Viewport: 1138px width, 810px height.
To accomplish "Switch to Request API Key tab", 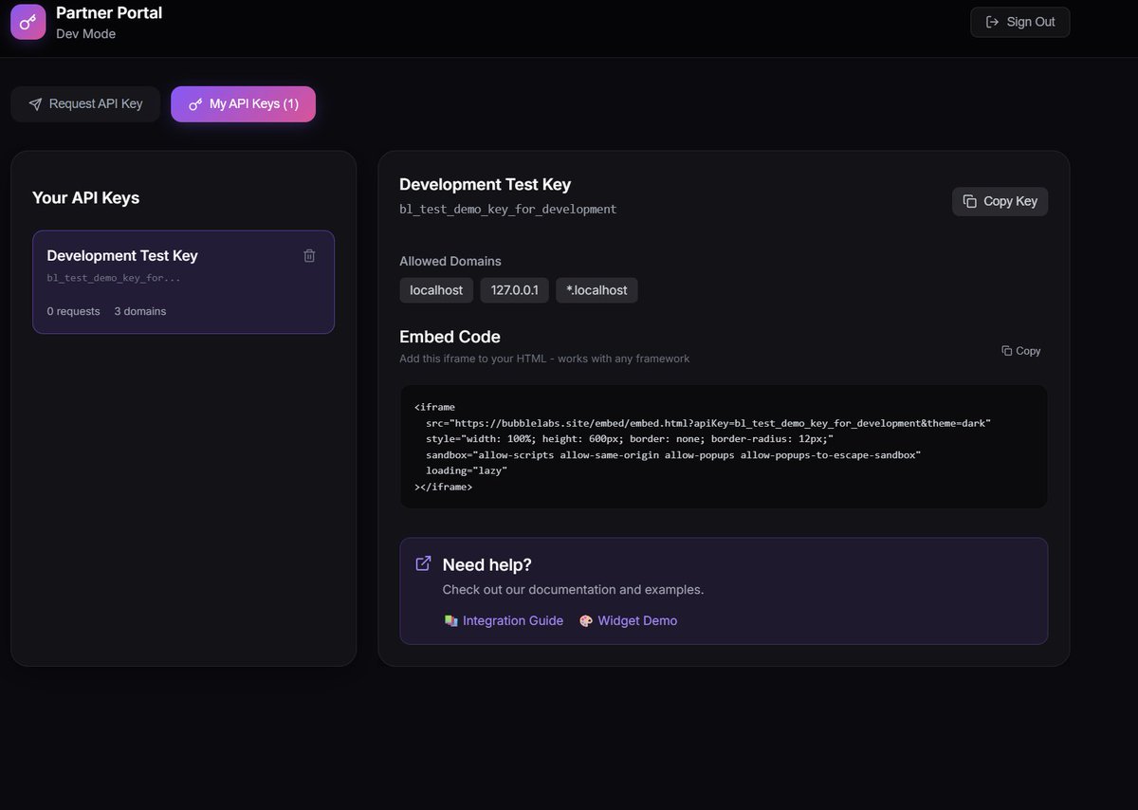I will click(x=85, y=103).
